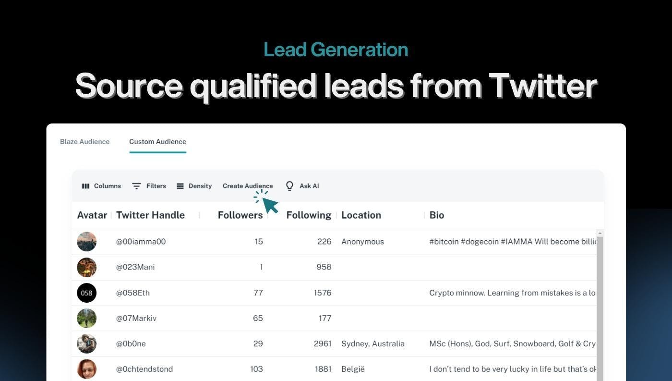Click the Density lines icon
672x381 pixels.
point(180,186)
